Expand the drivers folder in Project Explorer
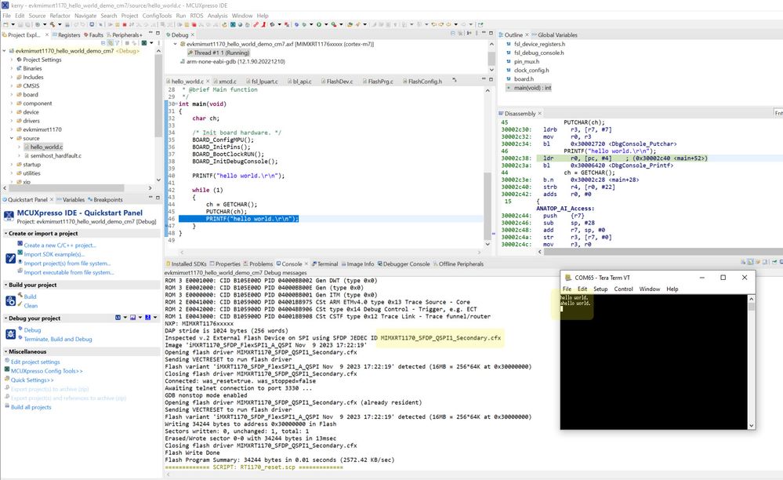This screenshot has height=480, width=783. click(11, 121)
